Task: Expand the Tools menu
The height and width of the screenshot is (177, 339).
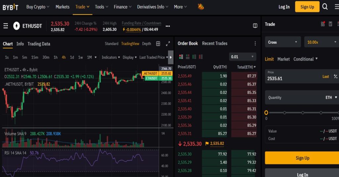Action: pos(102,7)
